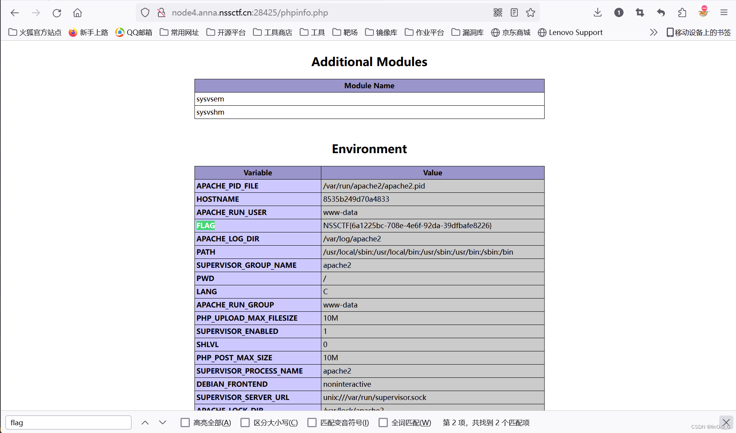This screenshot has width=736, height=433.
Task: Open 常用网址 bookmark folder
Action: (179, 32)
